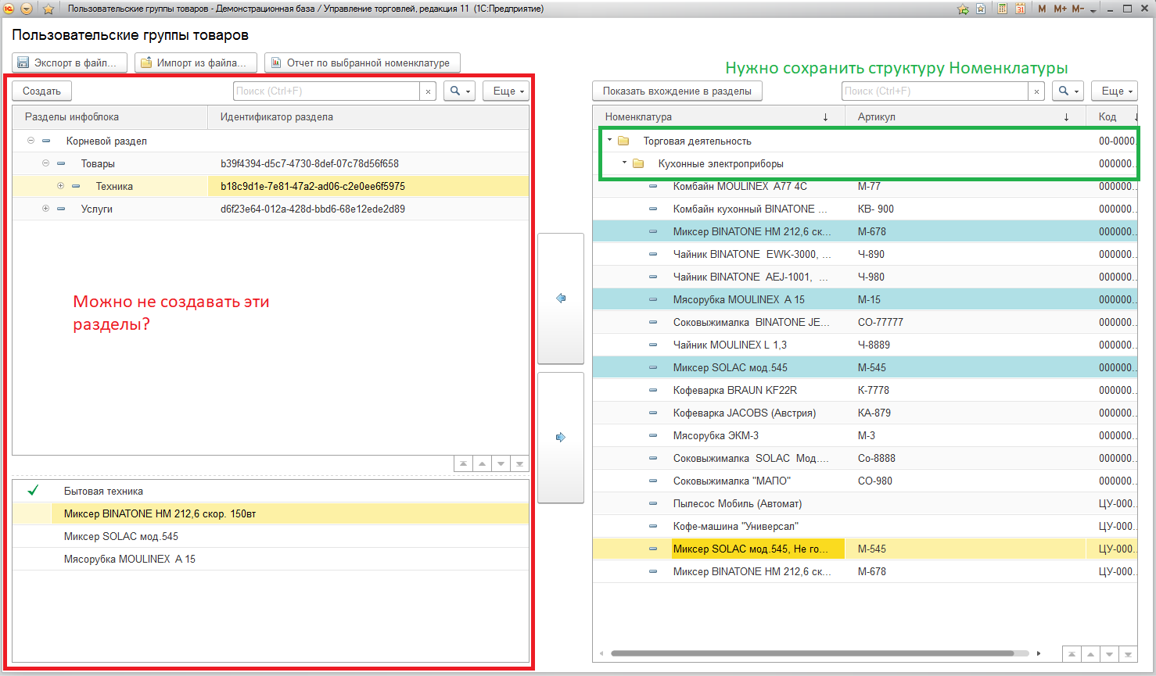Open the right panel 'Еще' menu

pyautogui.click(x=1115, y=91)
